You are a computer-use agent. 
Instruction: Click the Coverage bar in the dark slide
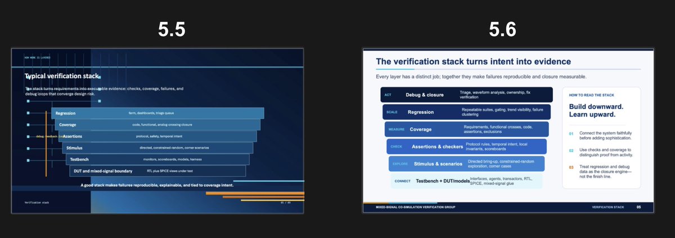(x=157, y=124)
